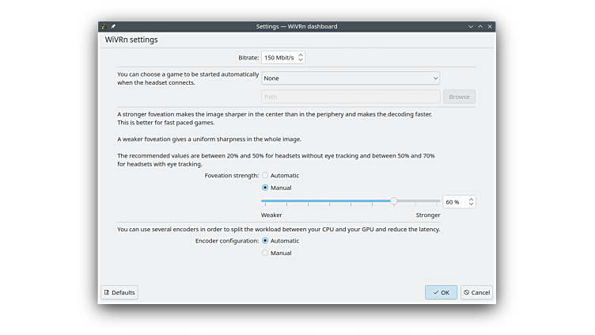The height and width of the screenshot is (335, 595).
Task: Reset settings with the Defaults button
Action: tap(119, 292)
